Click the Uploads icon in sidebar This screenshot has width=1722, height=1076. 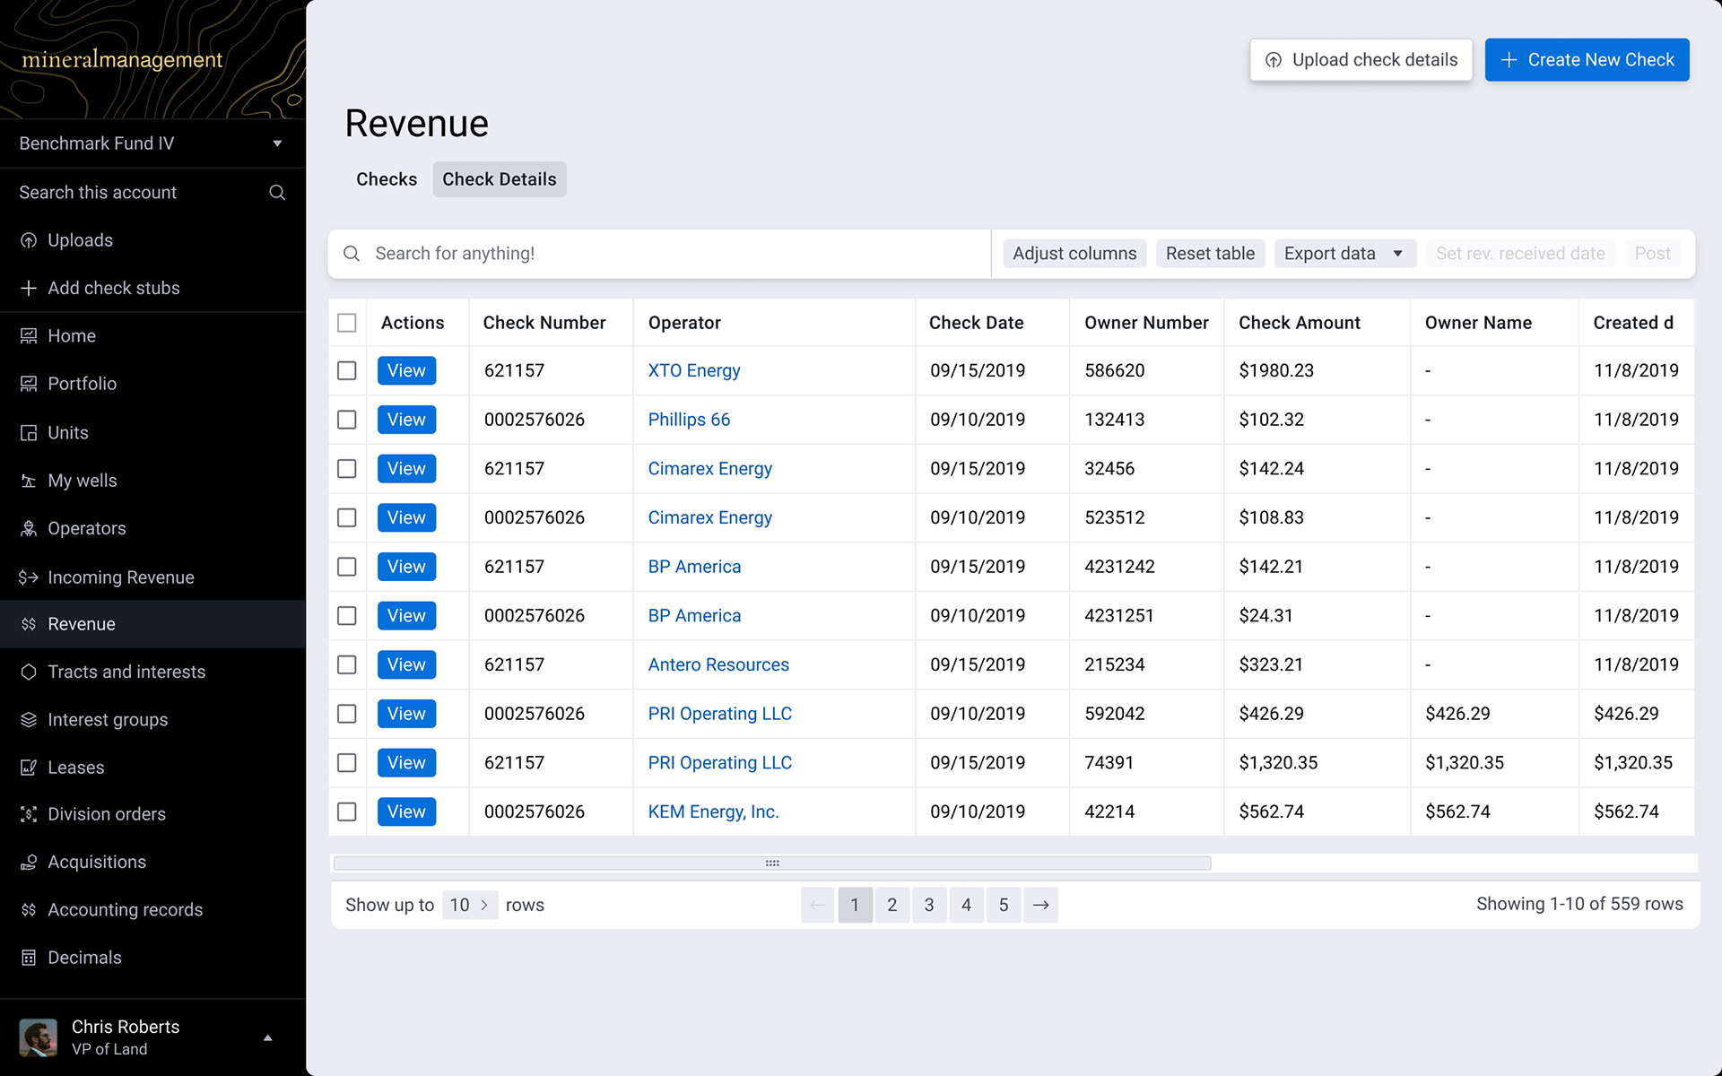(x=29, y=240)
